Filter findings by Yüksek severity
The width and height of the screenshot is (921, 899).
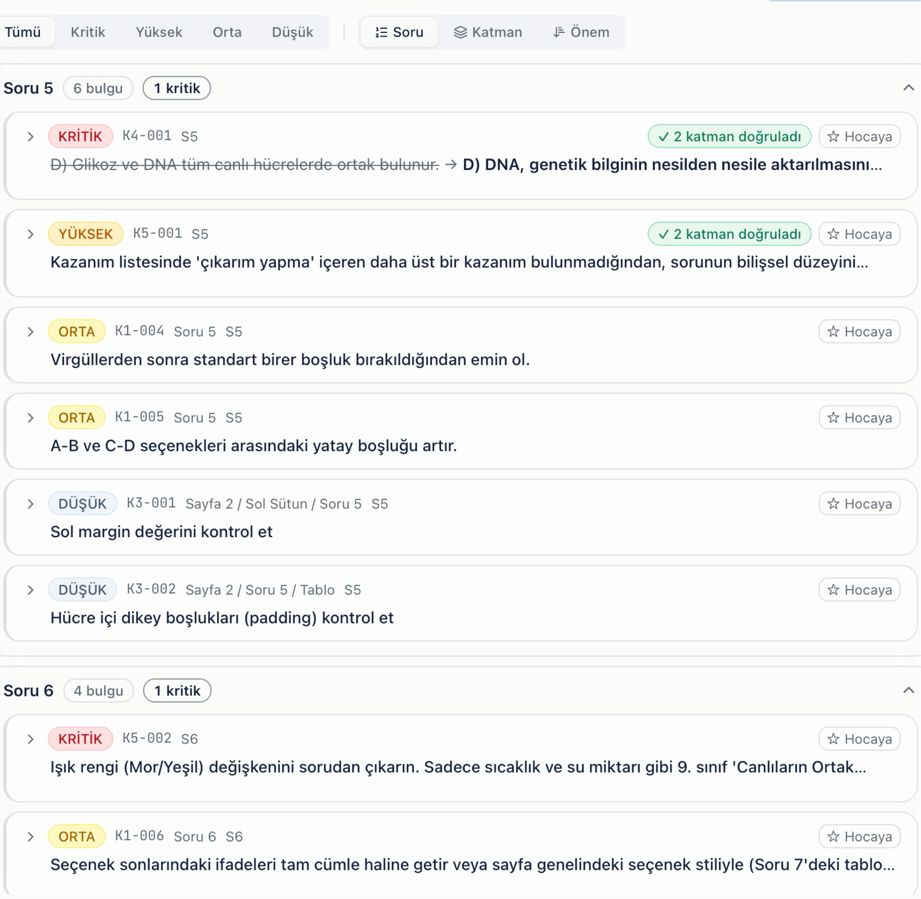(159, 32)
